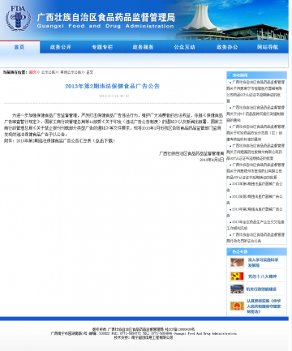292x351 pixels.
Task: Open the first sidebar news item about 医疗器械
Action: point(255,92)
